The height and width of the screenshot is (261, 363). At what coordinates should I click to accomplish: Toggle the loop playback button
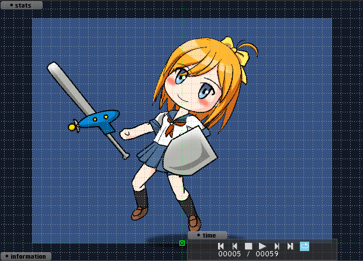coord(305,246)
